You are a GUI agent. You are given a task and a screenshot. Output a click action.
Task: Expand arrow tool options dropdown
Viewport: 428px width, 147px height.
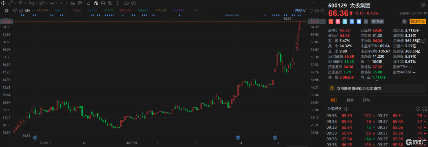[67, 3]
